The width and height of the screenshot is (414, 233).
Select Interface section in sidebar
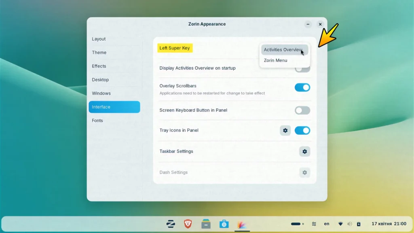coord(114,107)
